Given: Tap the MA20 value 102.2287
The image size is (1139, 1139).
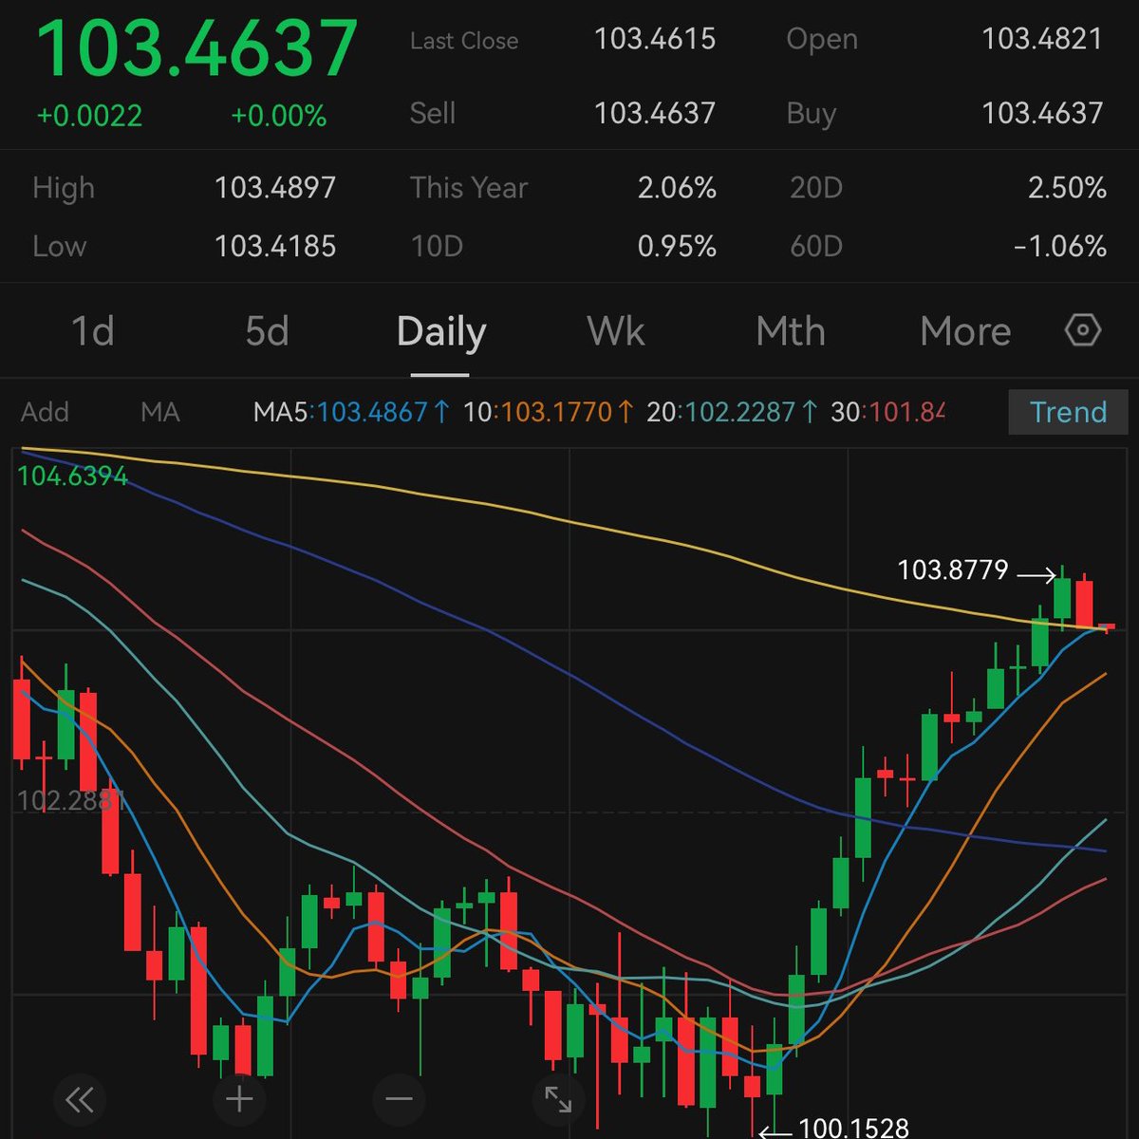Looking at the screenshot, I should tap(739, 412).
